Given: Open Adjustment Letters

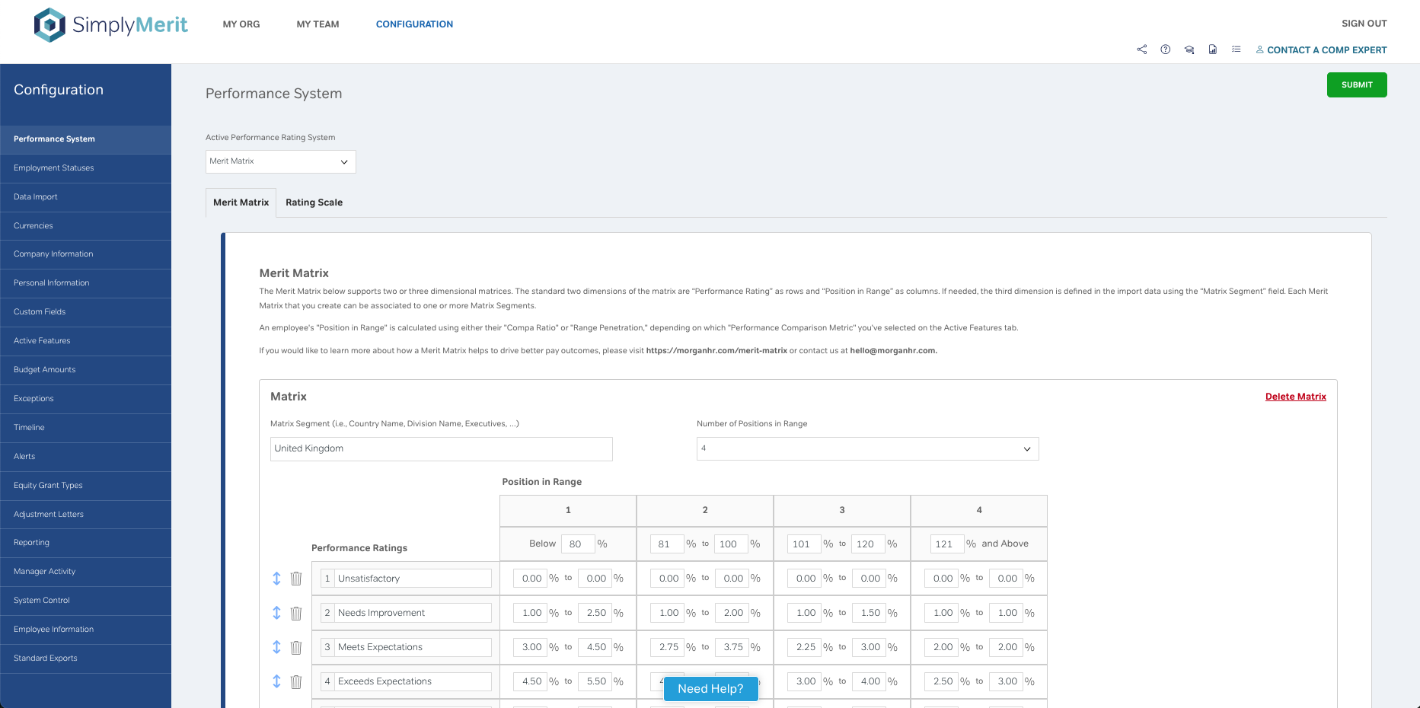Looking at the screenshot, I should tap(85, 515).
